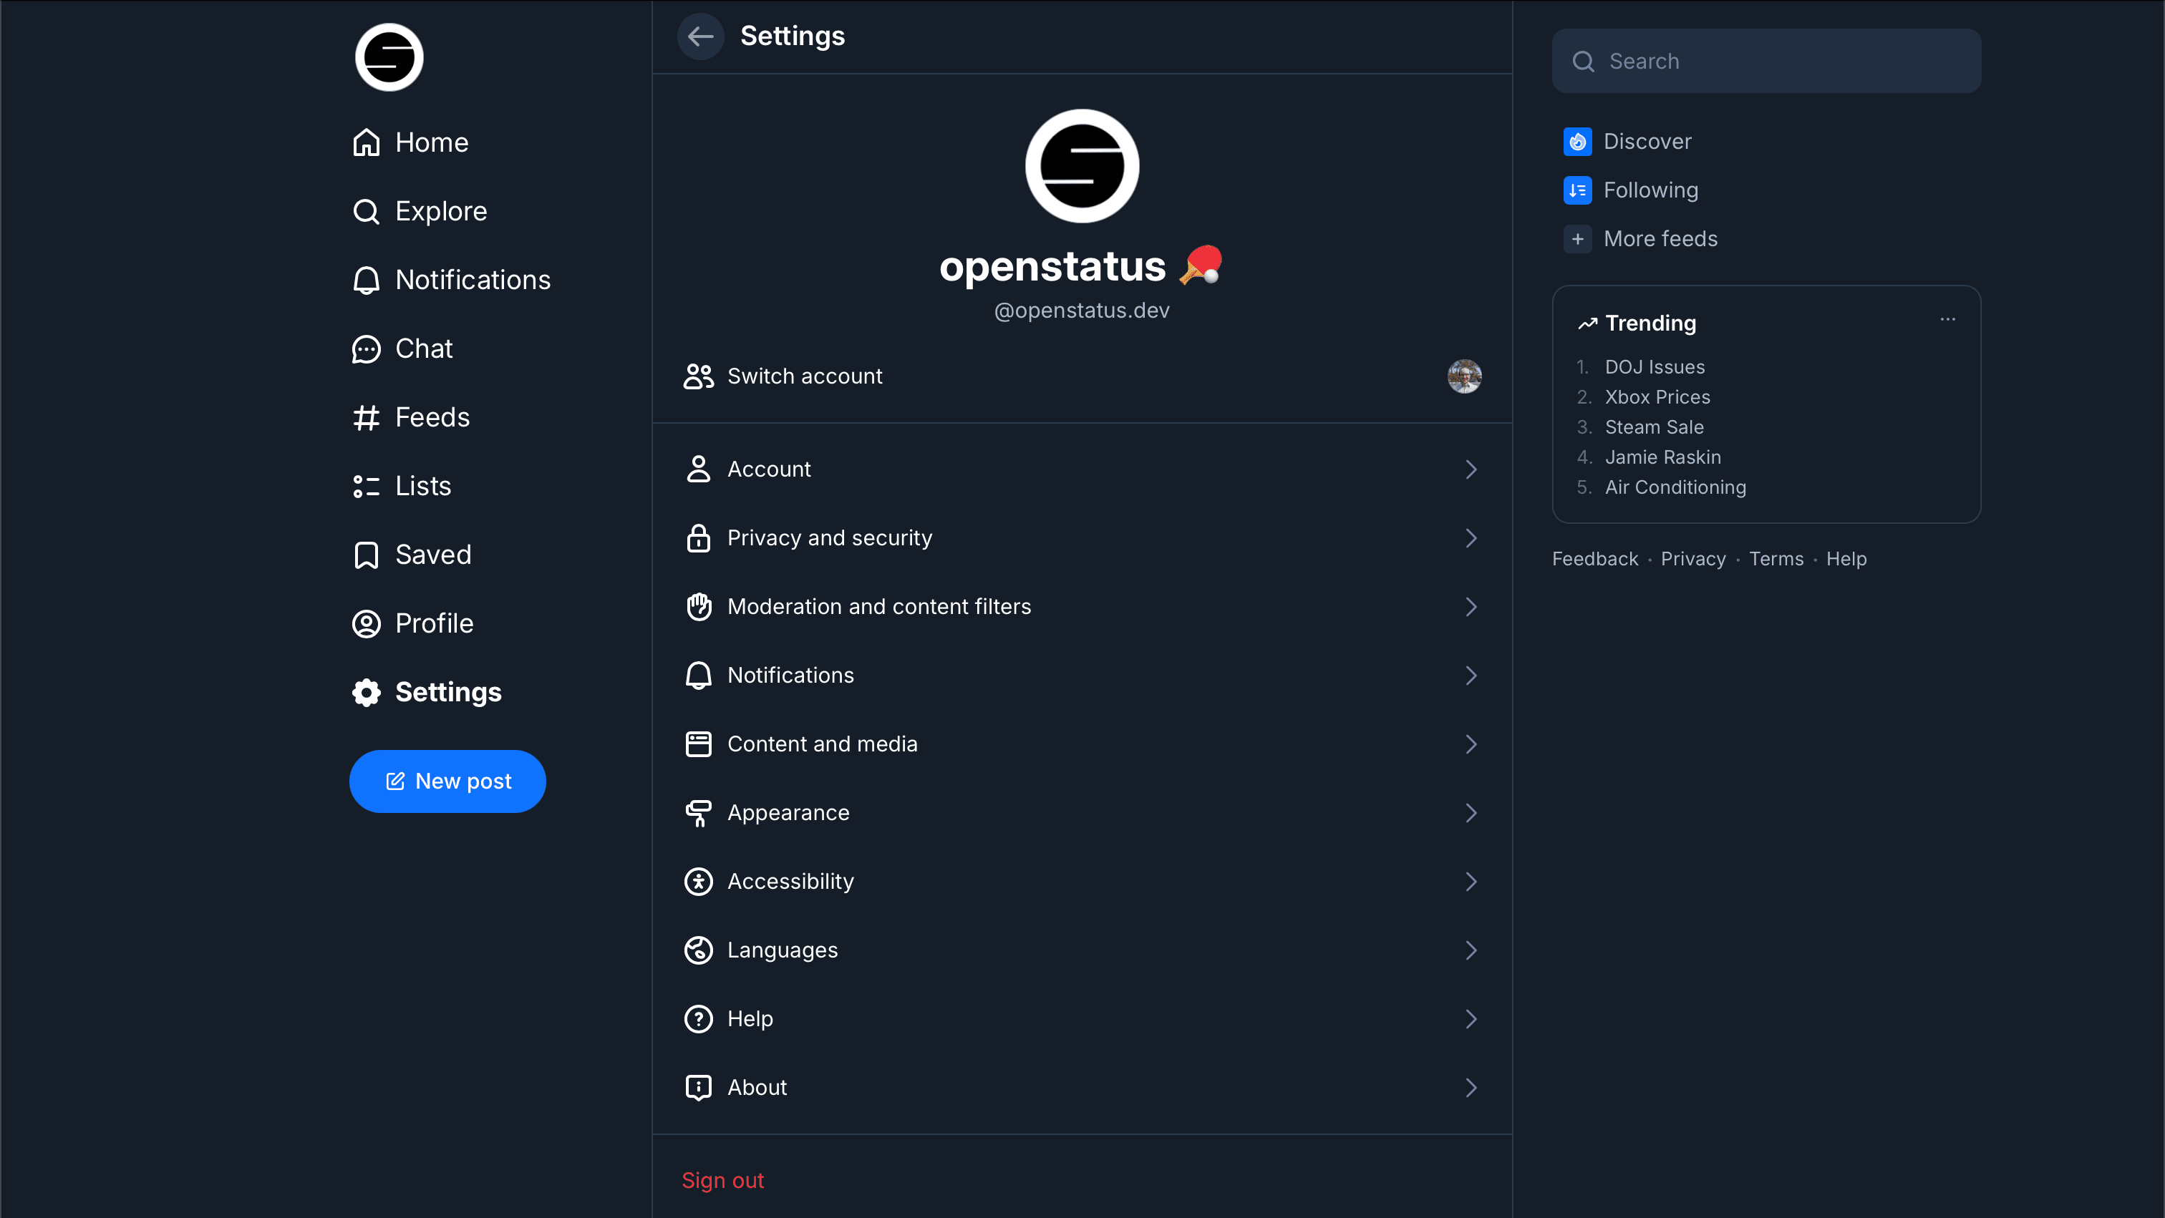Open the Privacy footer link
2165x1218 pixels.
(1692, 560)
